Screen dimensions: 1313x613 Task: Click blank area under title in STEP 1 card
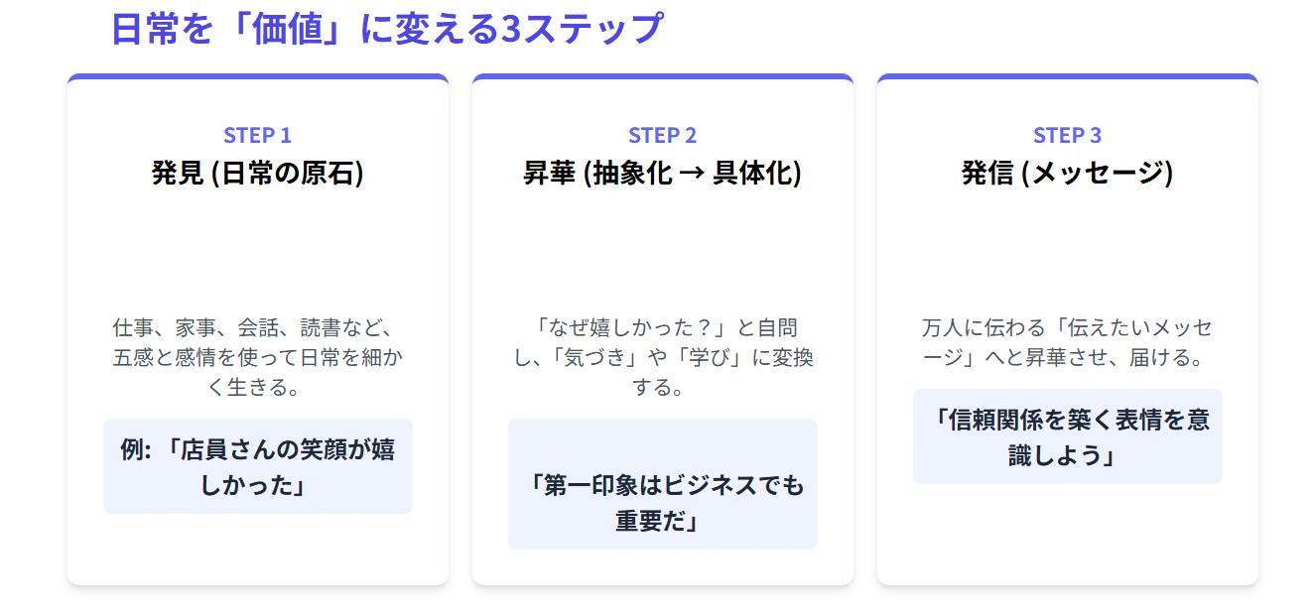pyautogui.click(x=257, y=248)
